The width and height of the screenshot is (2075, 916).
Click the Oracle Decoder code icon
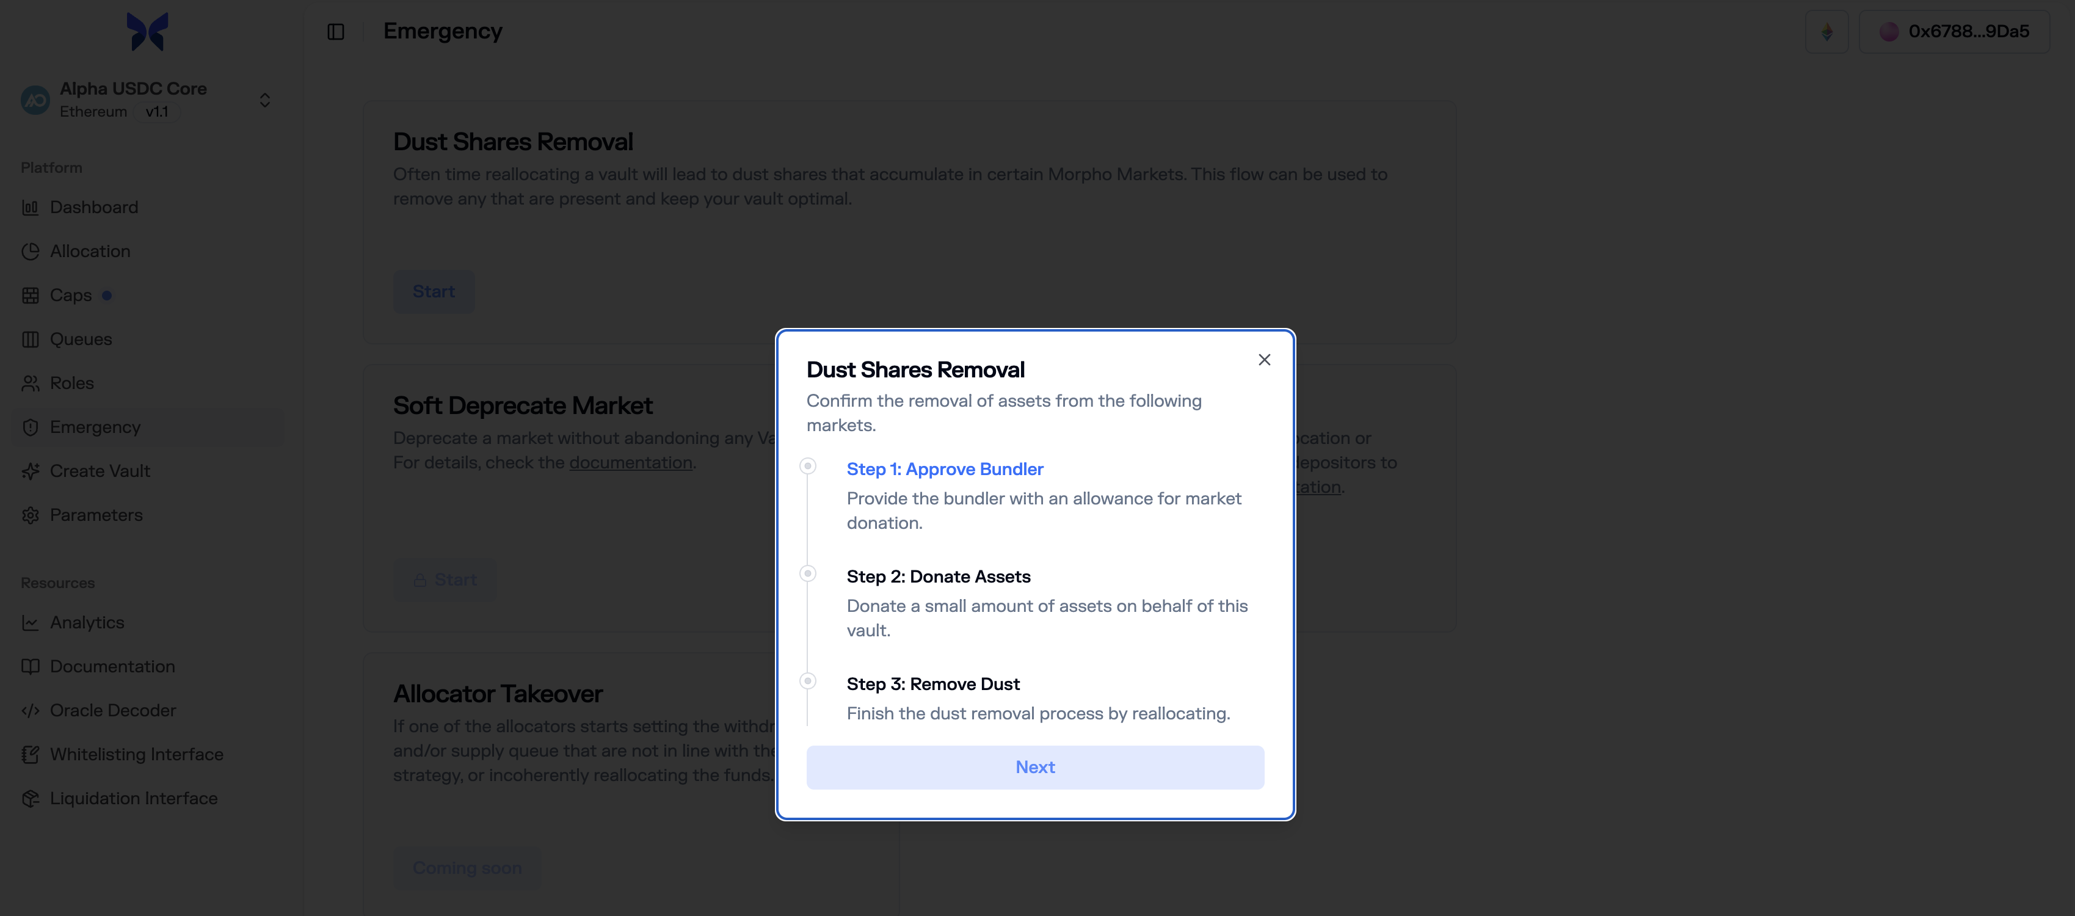pos(31,711)
